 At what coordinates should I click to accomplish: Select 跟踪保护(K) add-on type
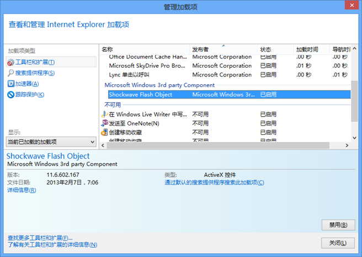point(30,95)
